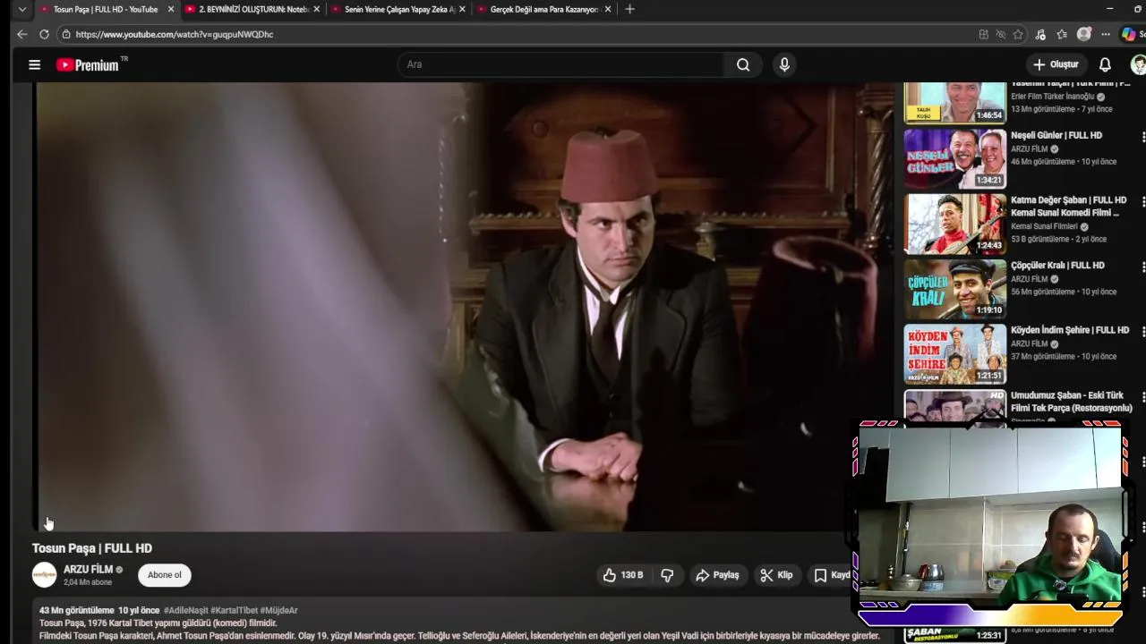Open more options for Katma Değer Şaban video
Image resolution: width=1146 pixels, height=644 pixels.
[1142, 202]
